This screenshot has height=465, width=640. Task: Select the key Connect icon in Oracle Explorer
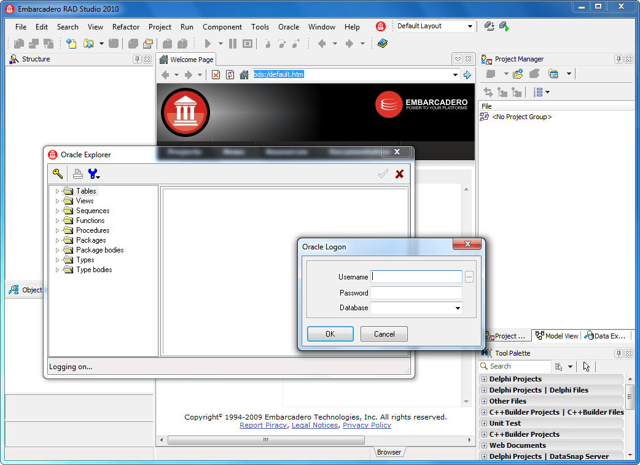click(57, 174)
